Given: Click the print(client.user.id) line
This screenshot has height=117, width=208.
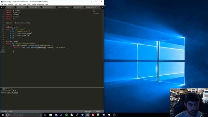Looking at the screenshot, I should click(x=20, y=35).
